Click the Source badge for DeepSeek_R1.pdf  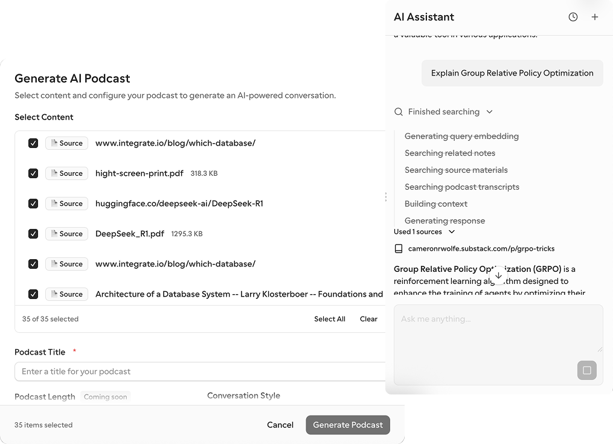coord(66,234)
